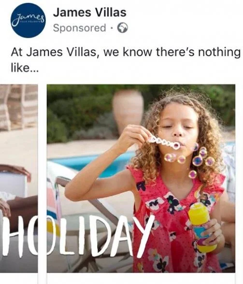Click the wicker furniture in left card
243x284 pixels.
pyautogui.click(x=19, y=107)
